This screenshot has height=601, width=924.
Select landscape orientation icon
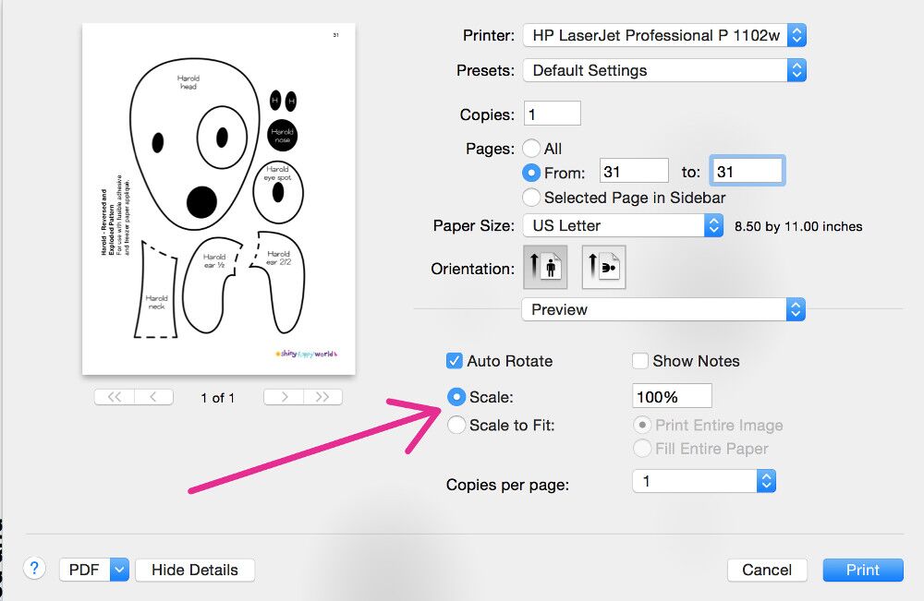click(603, 269)
